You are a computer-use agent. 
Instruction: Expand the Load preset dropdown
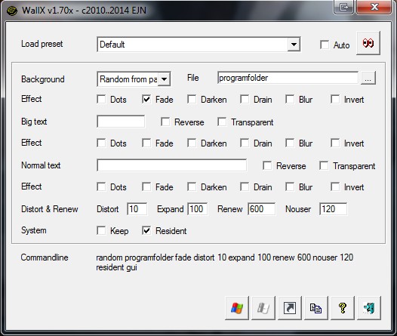pos(294,45)
